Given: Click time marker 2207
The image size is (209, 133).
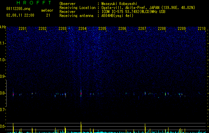Looking at the screenshot, I should point(142,29).
